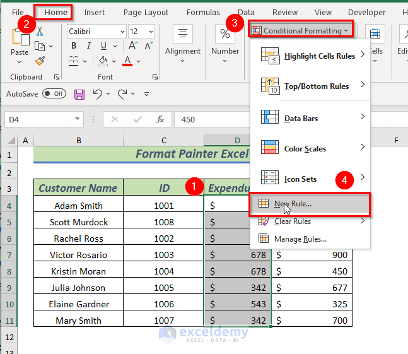408x354 pixels.
Task: Click the Undo arrow icon
Action: 98,94
